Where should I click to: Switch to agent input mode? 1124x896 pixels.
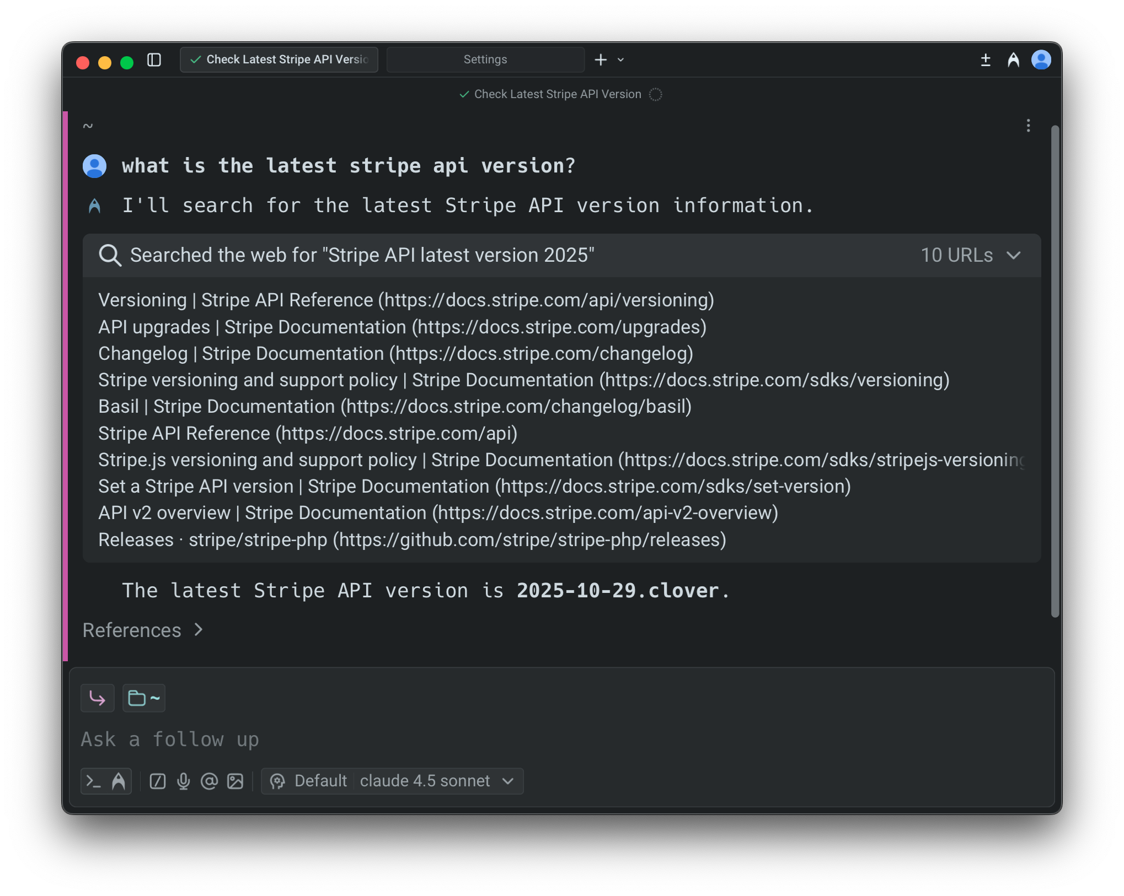point(119,781)
